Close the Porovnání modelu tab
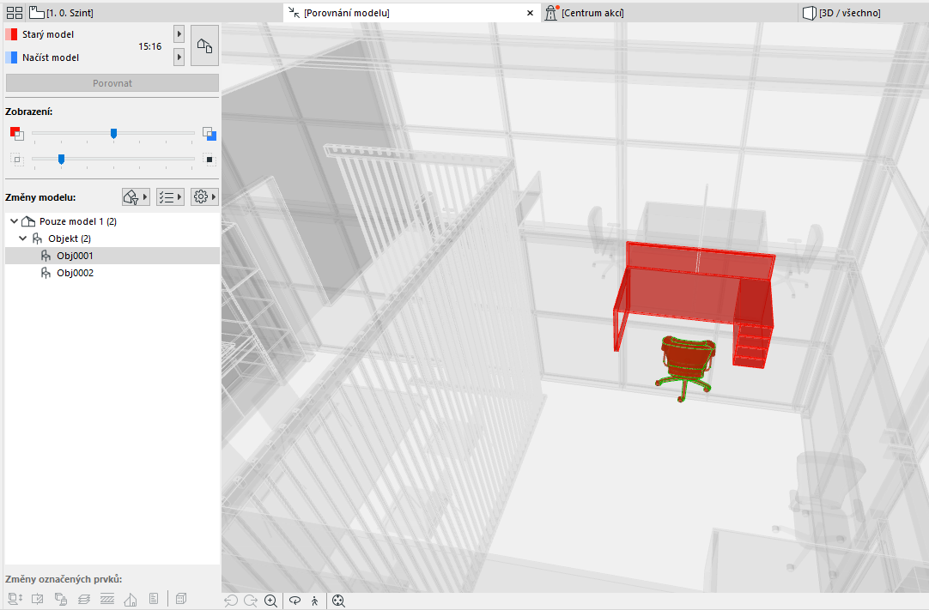This screenshot has width=929, height=610. [531, 12]
